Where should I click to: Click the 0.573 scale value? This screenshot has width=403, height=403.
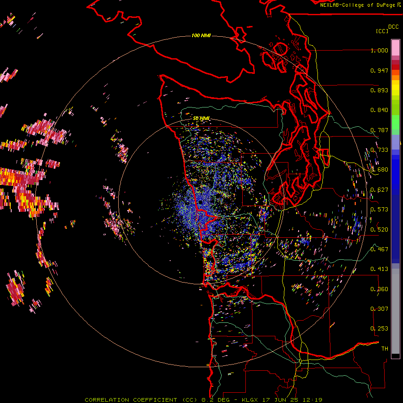[x=379, y=210]
